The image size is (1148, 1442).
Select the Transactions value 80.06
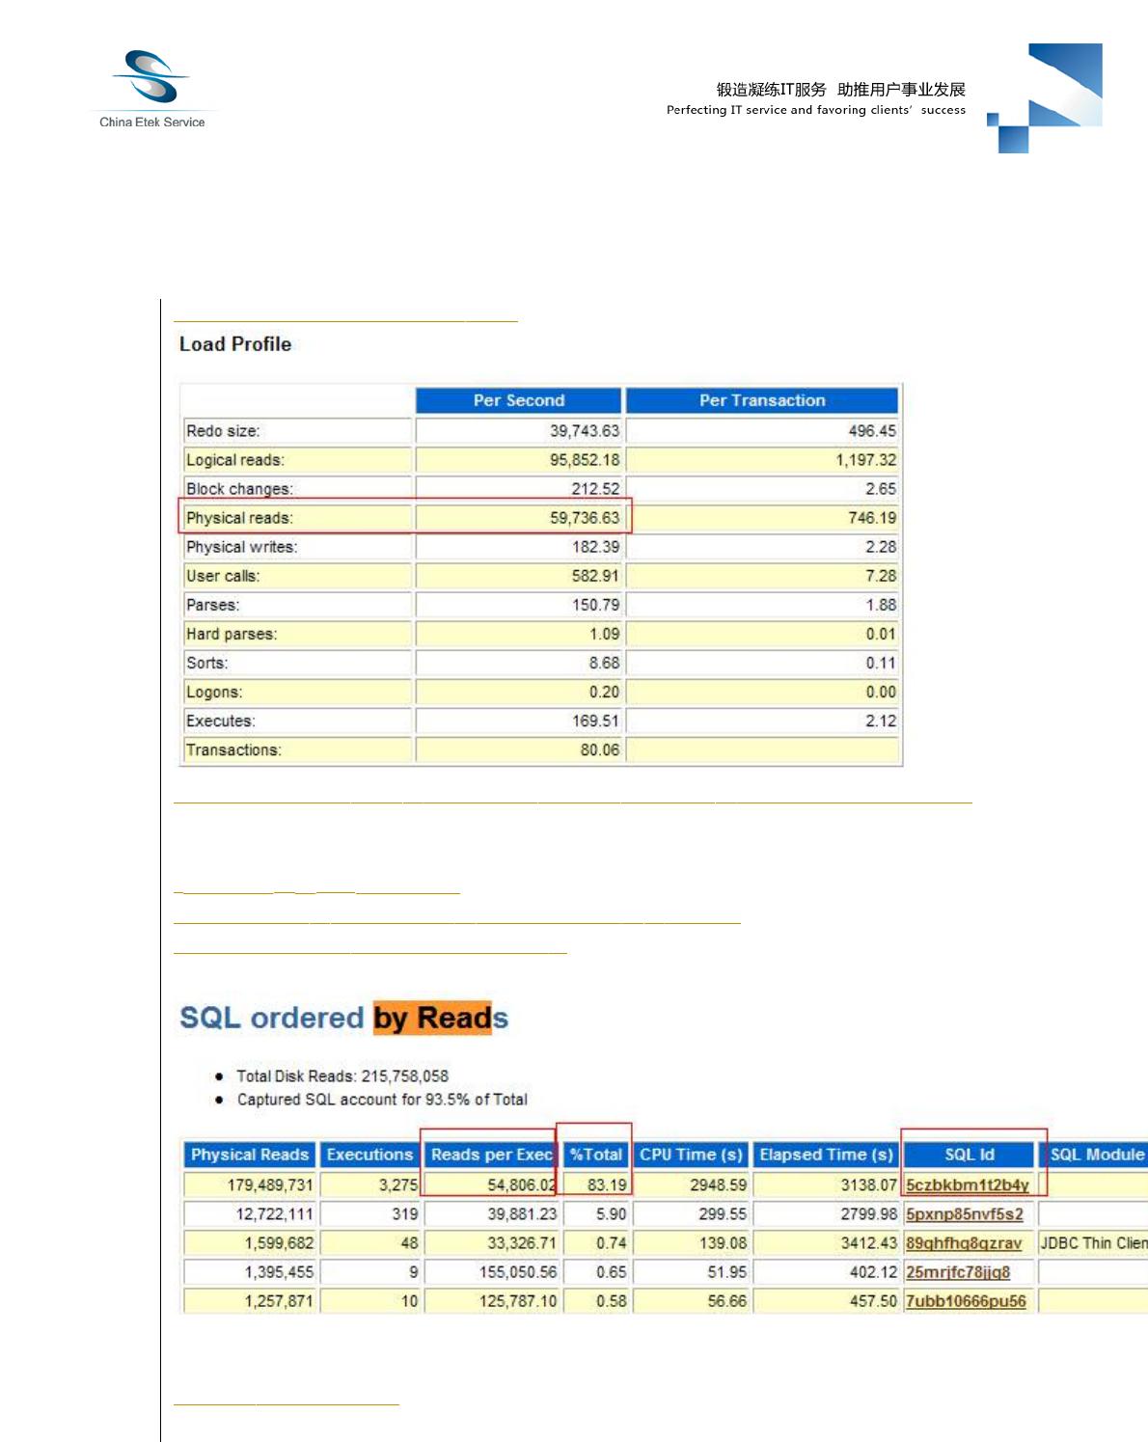pos(600,749)
